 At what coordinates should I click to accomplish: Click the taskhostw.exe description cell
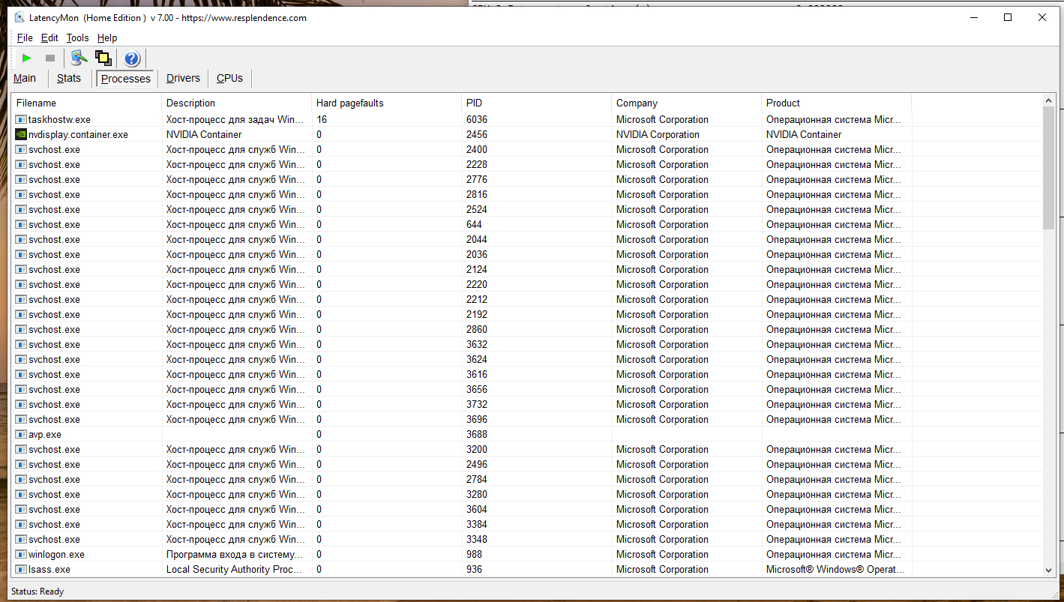(235, 119)
